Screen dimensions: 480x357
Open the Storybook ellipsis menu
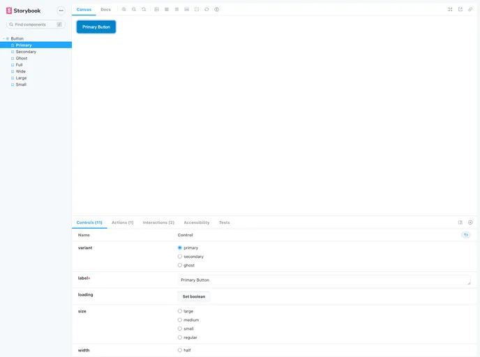pos(61,10)
